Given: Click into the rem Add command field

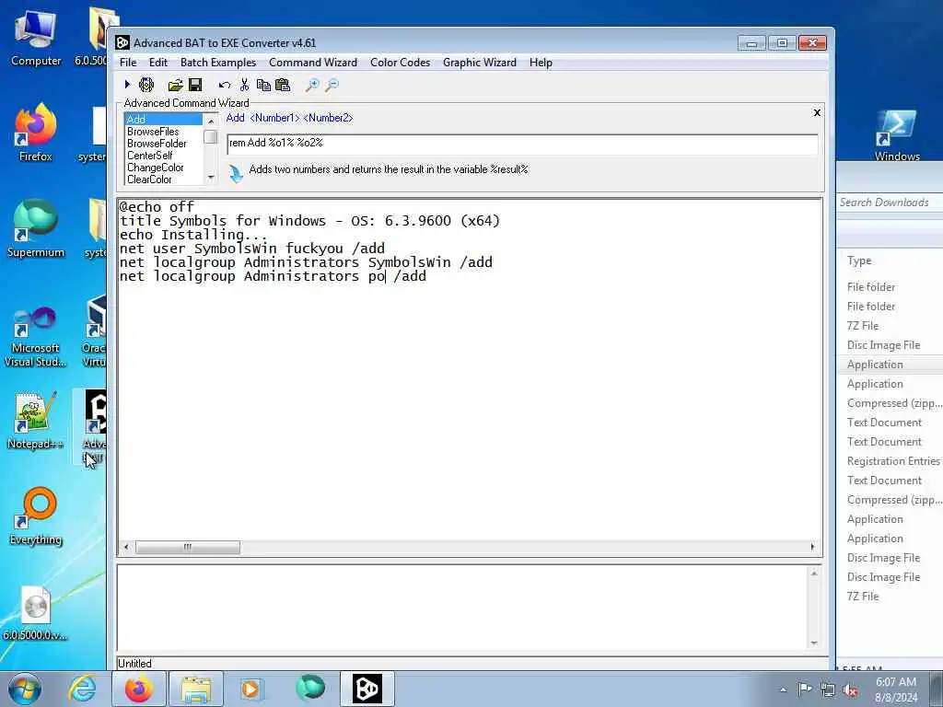Looking at the screenshot, I should tap(522, 144).
